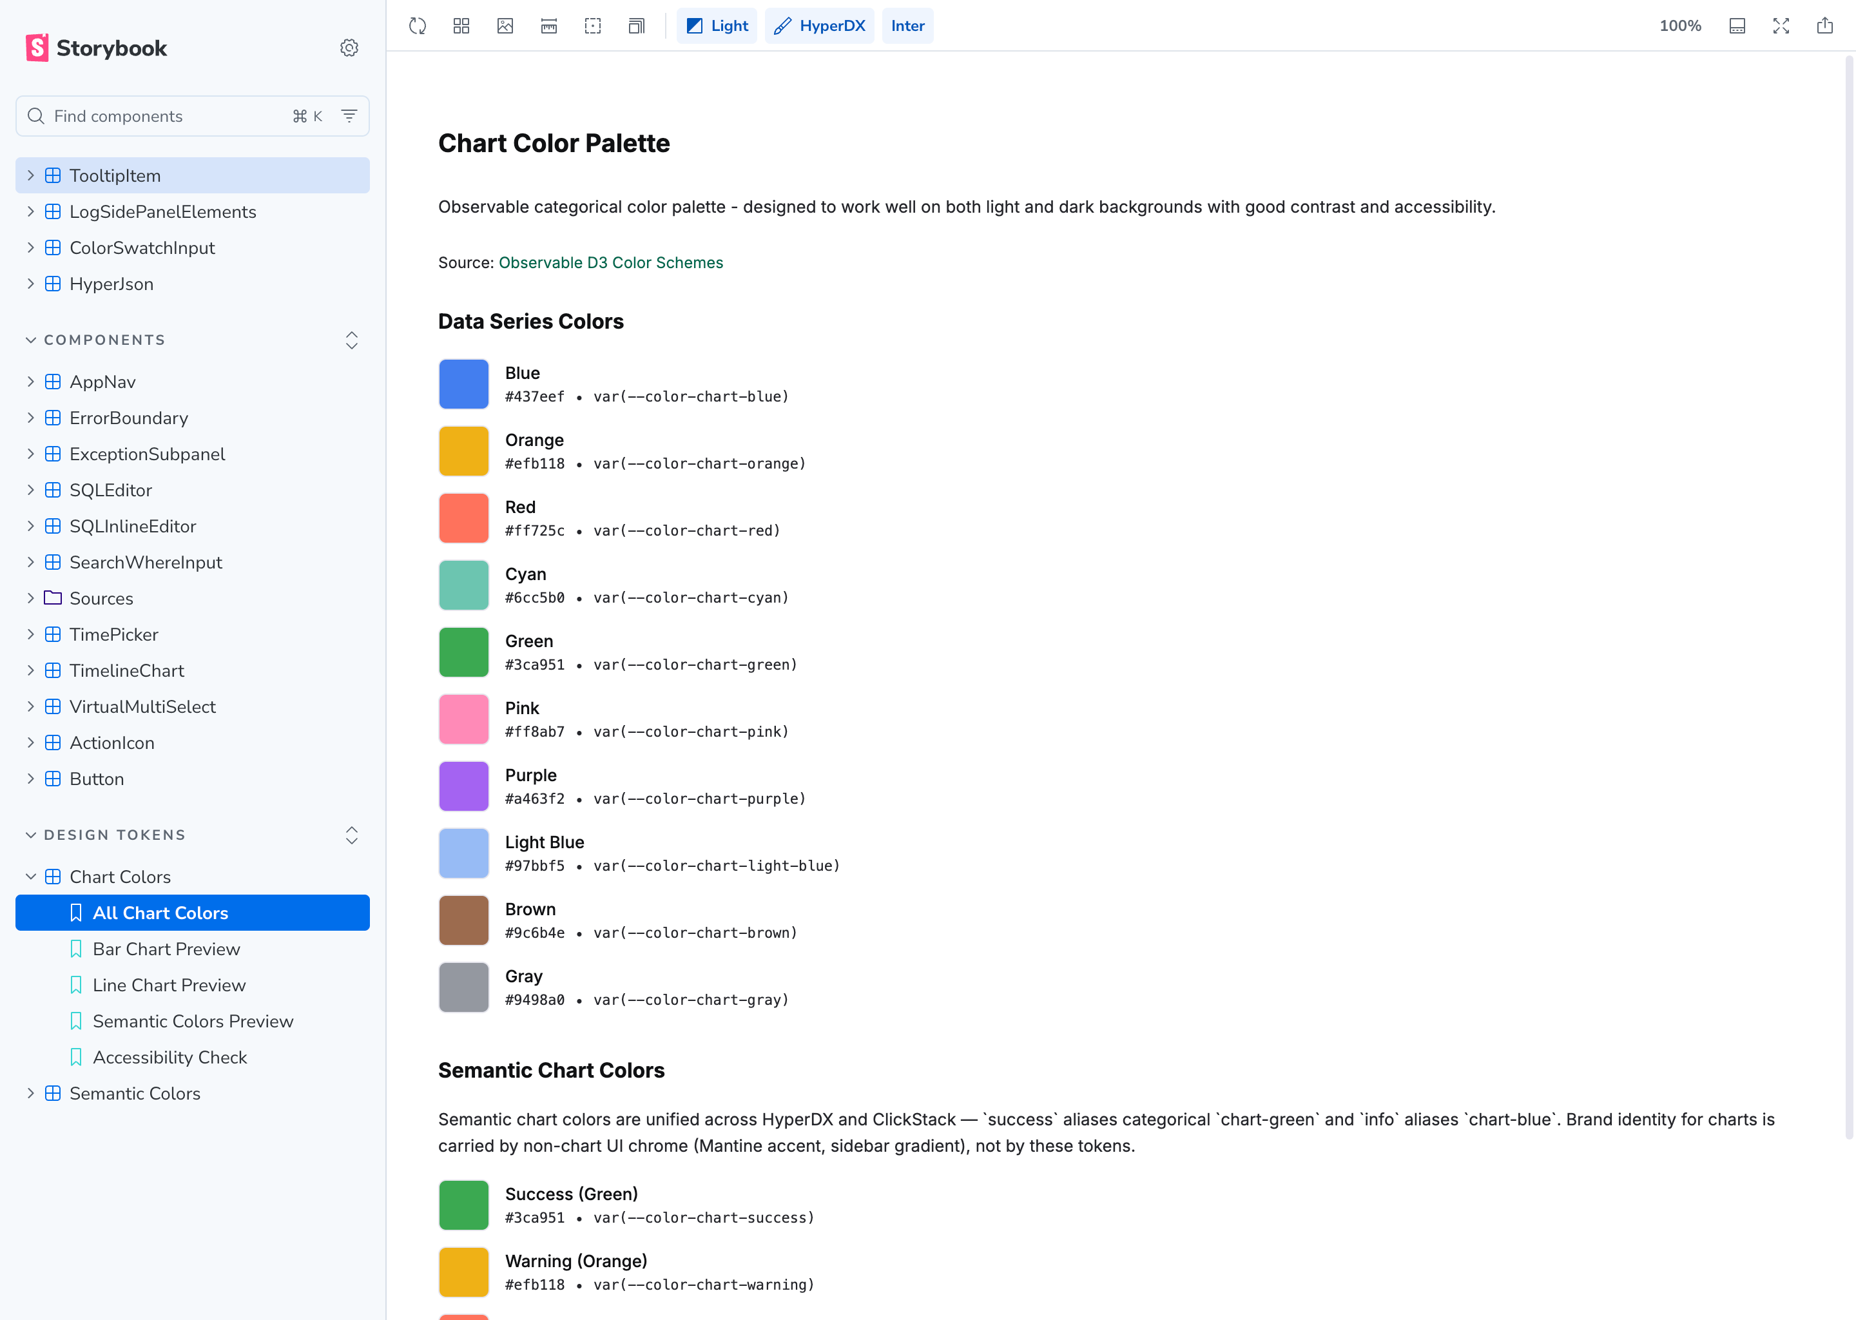1856x1320 pixels.
Task: Expand the HyperJson component
Action: [31, 284]
